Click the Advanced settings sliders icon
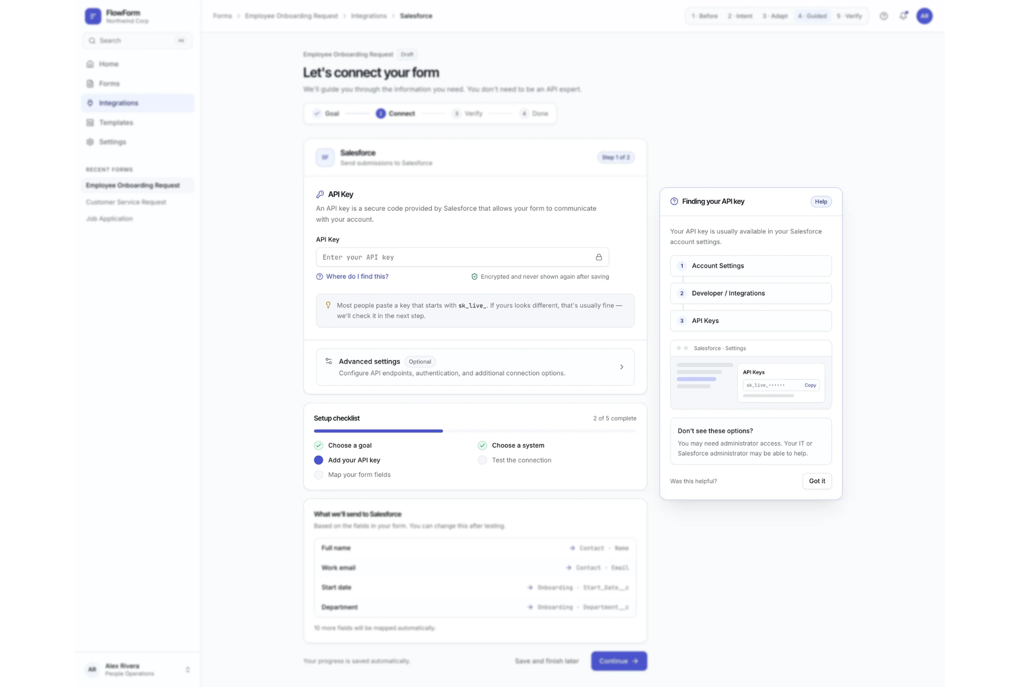Image resolution: width=1020 pixels, height=687 pixels. pyautogui.click(x=329, y=361)
